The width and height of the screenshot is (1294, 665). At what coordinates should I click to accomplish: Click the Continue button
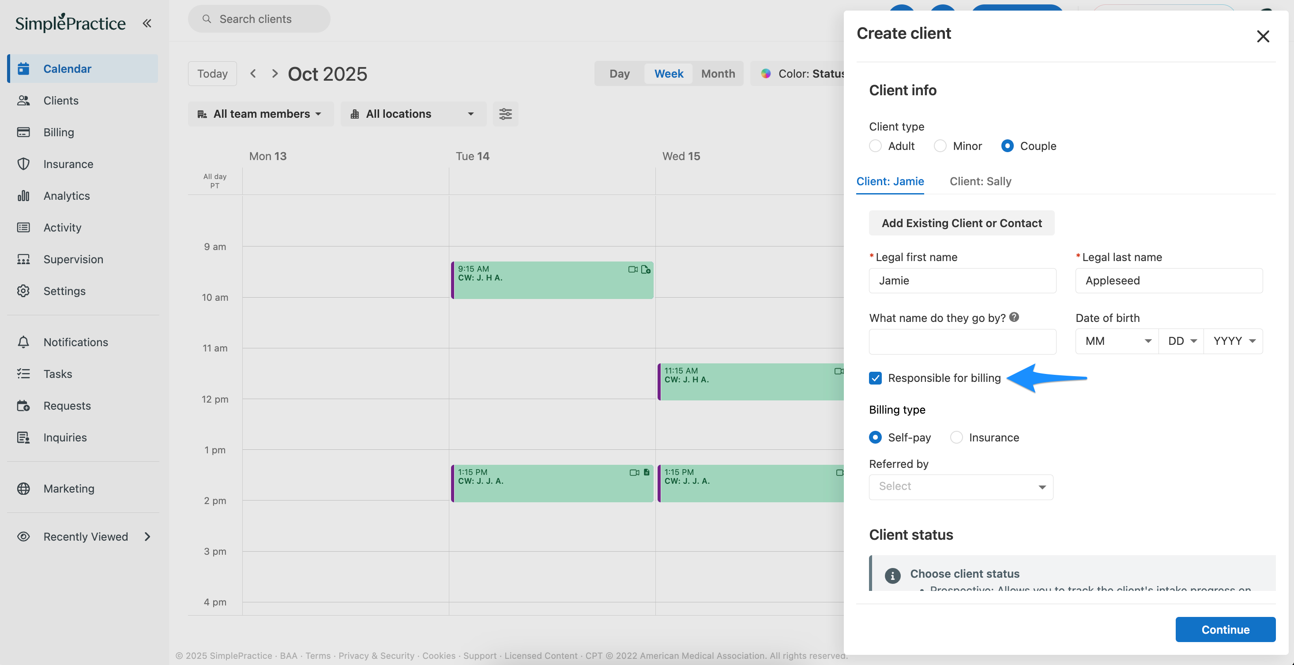tap(1225, 629)
